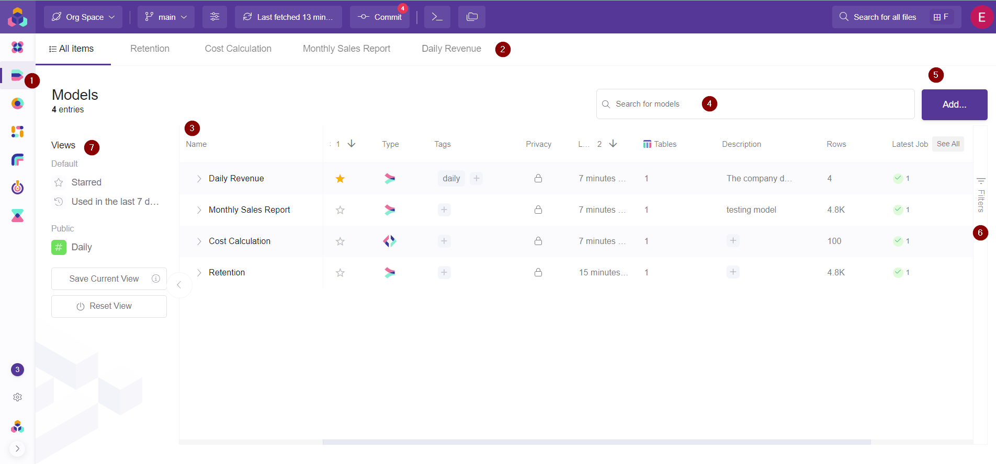Switch to the Daily Revenue tab
This screenshot has width=996, height=464.
(x=451, y=49)
